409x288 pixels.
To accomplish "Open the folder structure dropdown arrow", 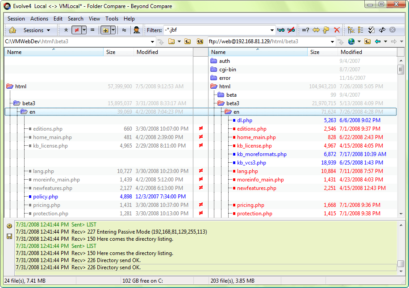I will tap(113, 30).
